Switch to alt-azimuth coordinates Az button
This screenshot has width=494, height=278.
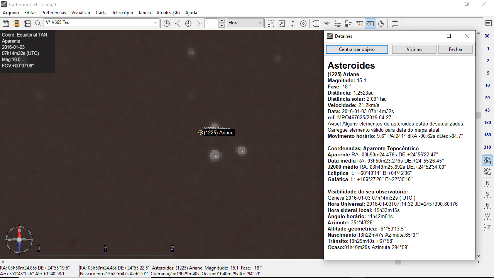[488, 171]
